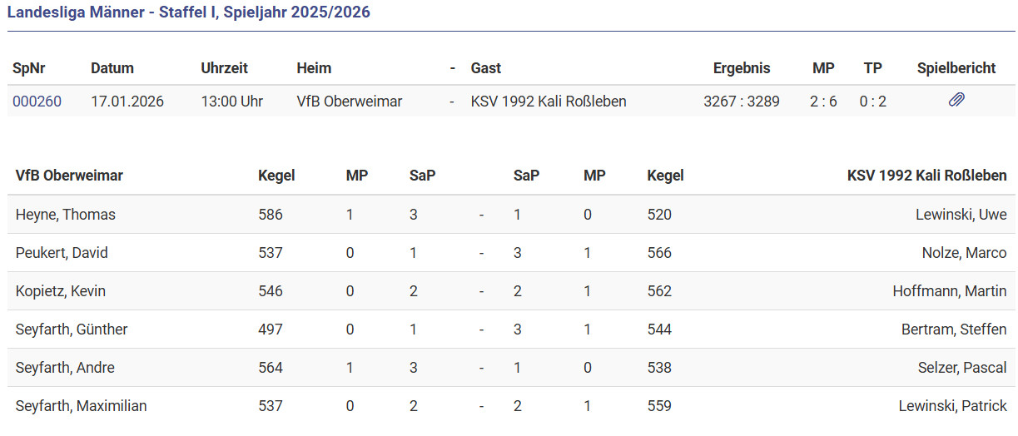The height and width of the screenshot is (436, 1018).
Task: Click the Datum column header
Action: [x=112, y=68]
